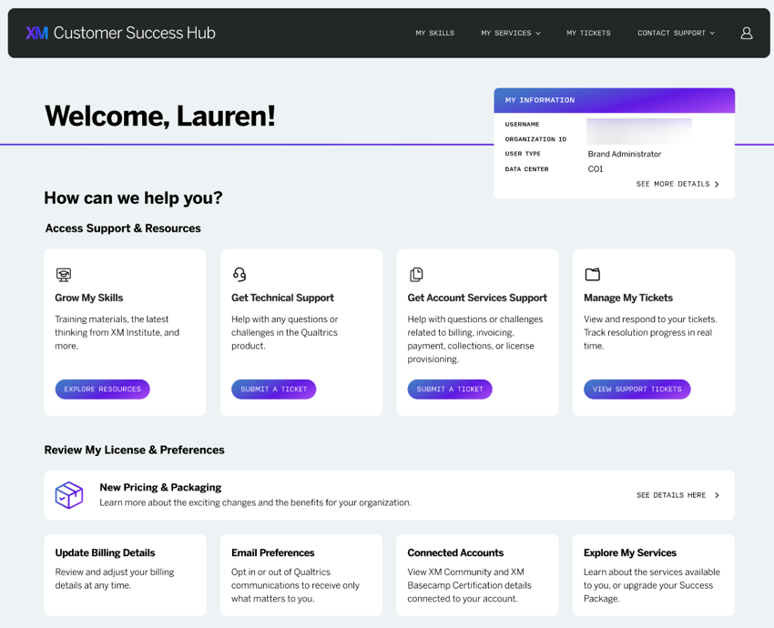Open MY TICKETS from the top navigation
This screenshot has height=628, width=774.
pyautogui.click(x=588, y=33)
